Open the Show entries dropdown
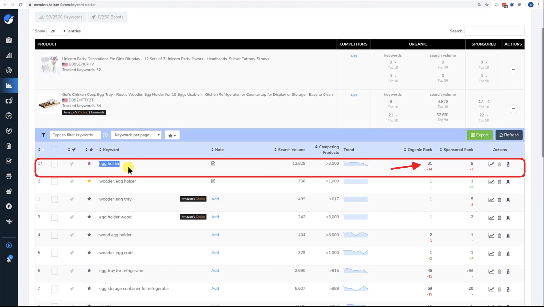The width and height of the screenshot is (544, 307). [57, 31]
